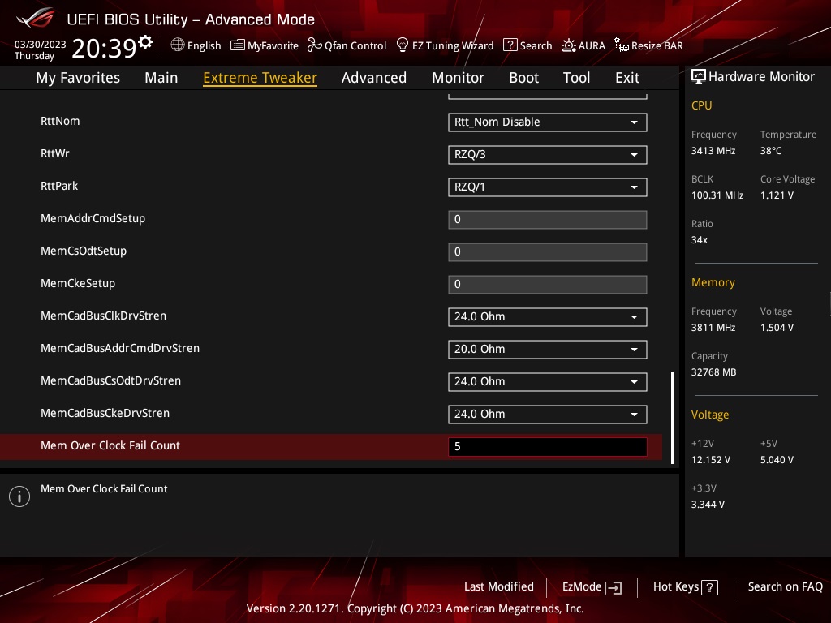This screenshot has height=623, width=831.
Task: Click the 34x ratio value
Action: pyautogui.click(x=699, y=240)
